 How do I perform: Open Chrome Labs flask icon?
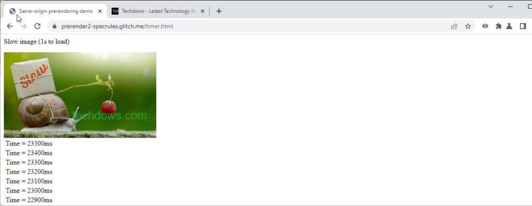pos(509,26)
